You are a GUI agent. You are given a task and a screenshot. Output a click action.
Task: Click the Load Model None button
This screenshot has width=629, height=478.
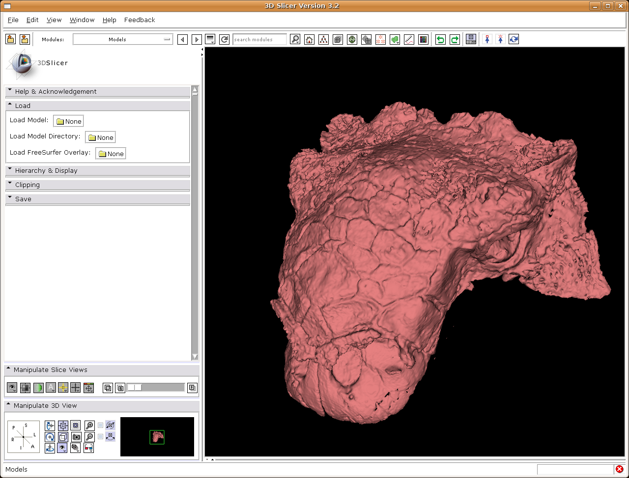[68, 121]
